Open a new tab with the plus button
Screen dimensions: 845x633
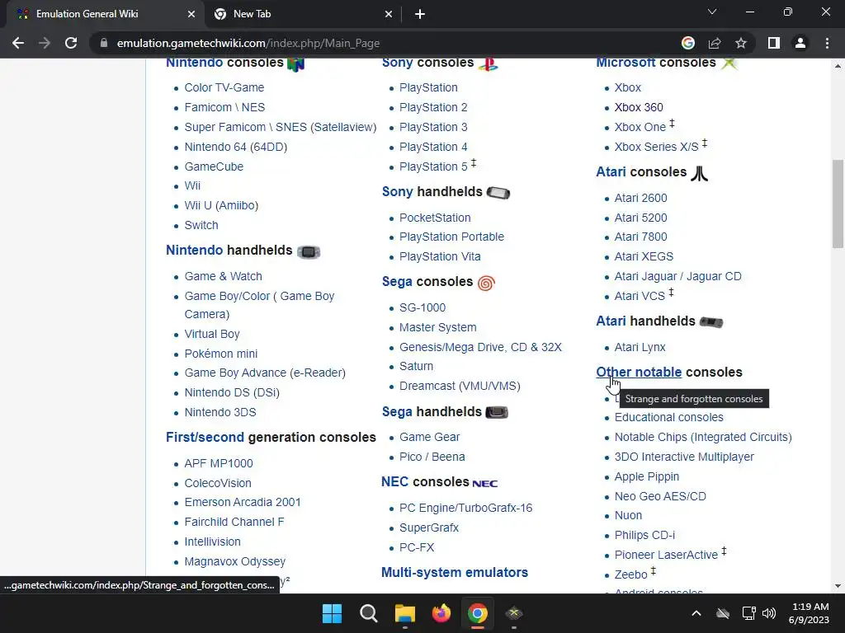pos(420,15)
